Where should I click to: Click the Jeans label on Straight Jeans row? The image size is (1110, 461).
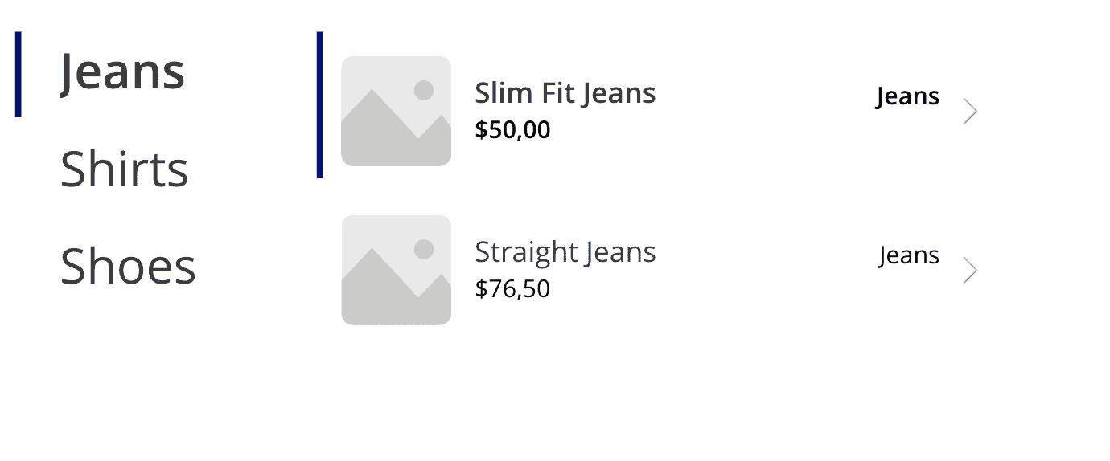tap(908, 255)
